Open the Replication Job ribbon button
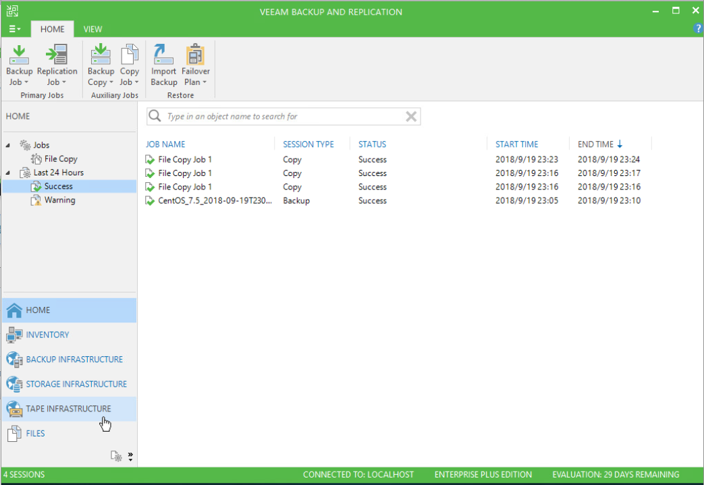 57,65
